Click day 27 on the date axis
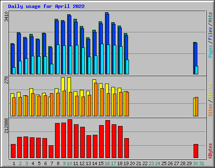Viewport: 215px width, 168px height. [176, 163]
